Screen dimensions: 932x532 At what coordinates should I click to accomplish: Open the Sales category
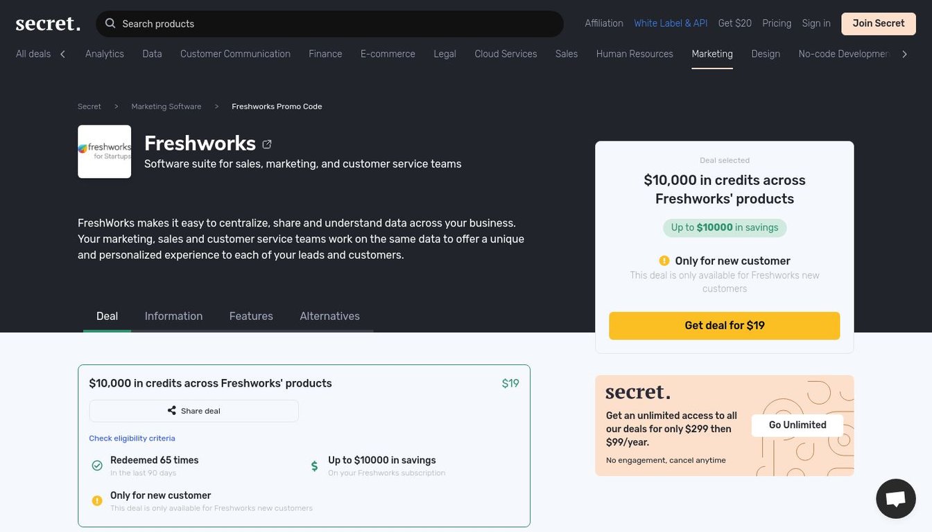pyautogui.click(x=567, y=54)
